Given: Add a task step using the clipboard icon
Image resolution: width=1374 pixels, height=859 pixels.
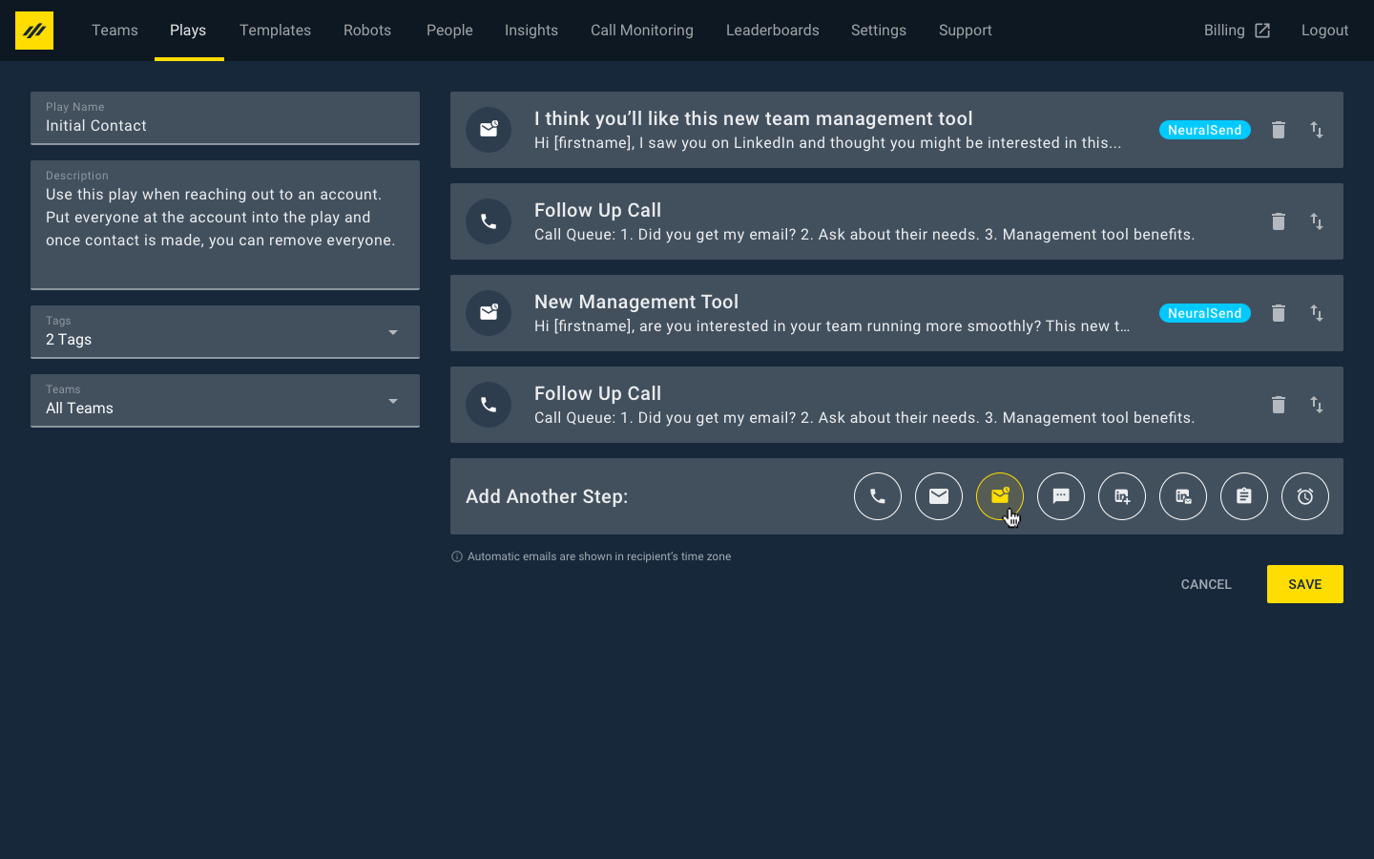Looking at the screenshot, I should click(1243, 496).
